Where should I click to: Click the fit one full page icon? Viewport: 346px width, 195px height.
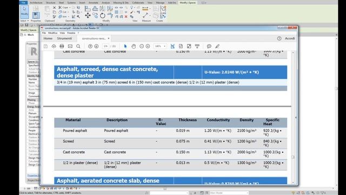pos(181,46)
